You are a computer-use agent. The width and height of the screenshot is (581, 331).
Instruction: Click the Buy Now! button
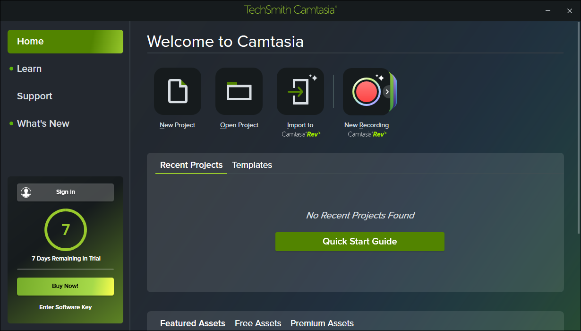65,286
